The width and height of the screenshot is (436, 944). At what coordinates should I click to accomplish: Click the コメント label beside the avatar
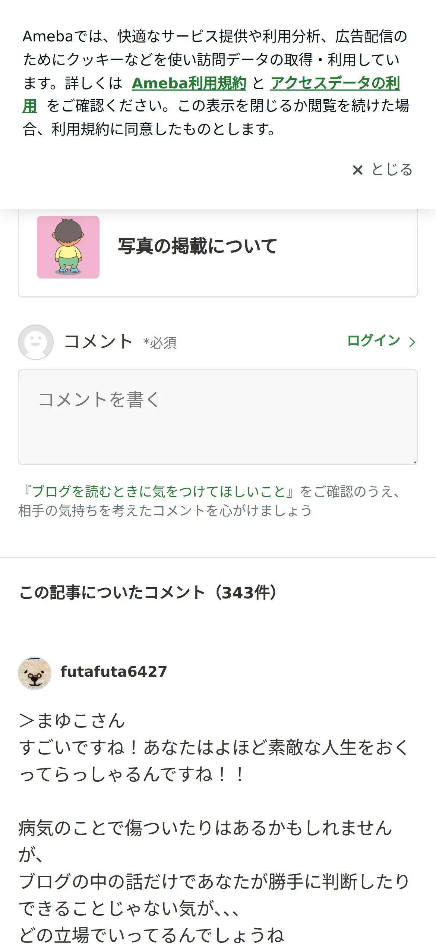[98, 342]
